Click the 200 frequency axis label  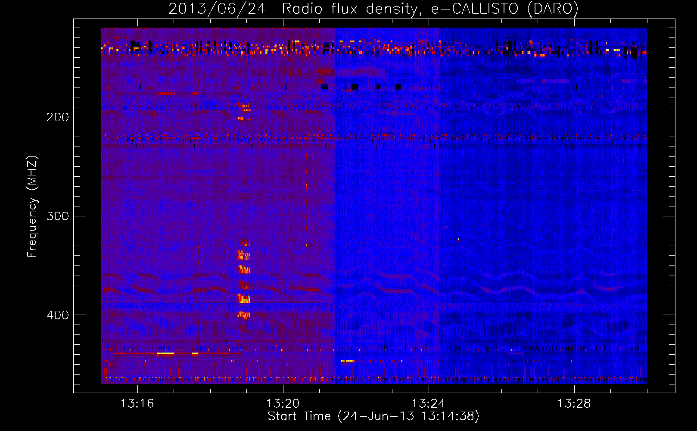point(58,117)
